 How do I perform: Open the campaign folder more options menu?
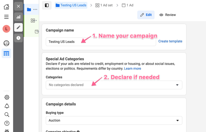(35, 10)
